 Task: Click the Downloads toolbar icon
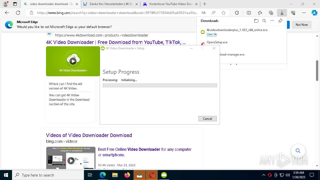[x=282, y=13]
